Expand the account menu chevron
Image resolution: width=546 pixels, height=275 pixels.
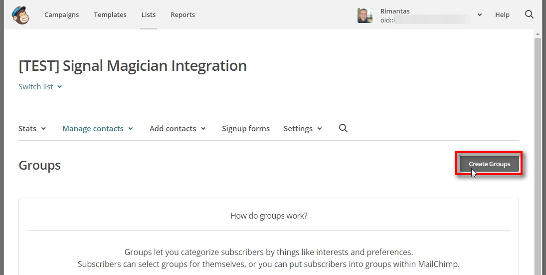pyautogui.click(x=480, y=15)
